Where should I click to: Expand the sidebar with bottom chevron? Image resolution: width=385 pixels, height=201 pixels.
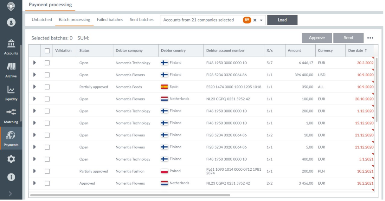(10, 194)
